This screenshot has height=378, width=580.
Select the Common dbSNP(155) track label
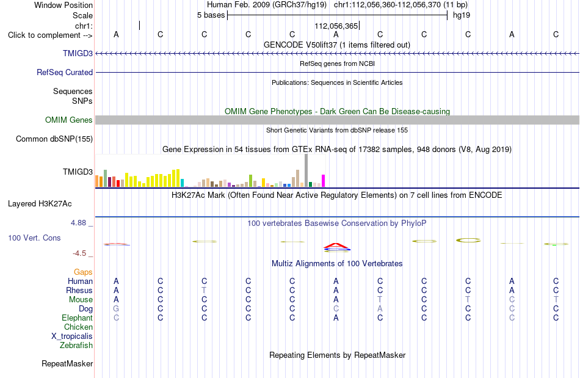(54, 139)
